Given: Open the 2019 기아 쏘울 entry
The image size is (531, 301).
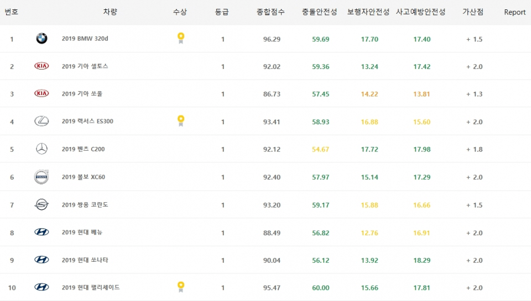Looking at the screenshot, I should pyautogui.click(x=82, y=94).
